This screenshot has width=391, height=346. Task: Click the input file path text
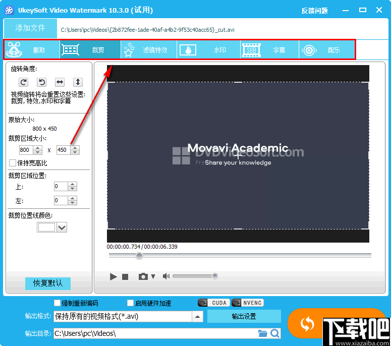(147, 30)
